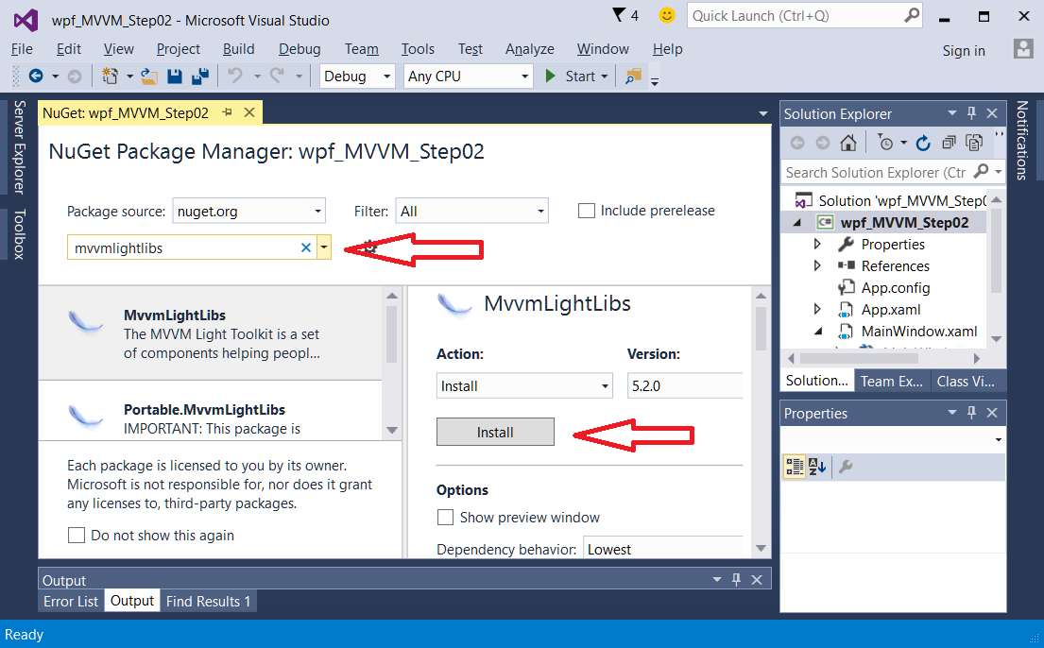This screenshot has height=648, width=1044.
Task: Open the Server Explorer side tab
Action: point(19,147)
